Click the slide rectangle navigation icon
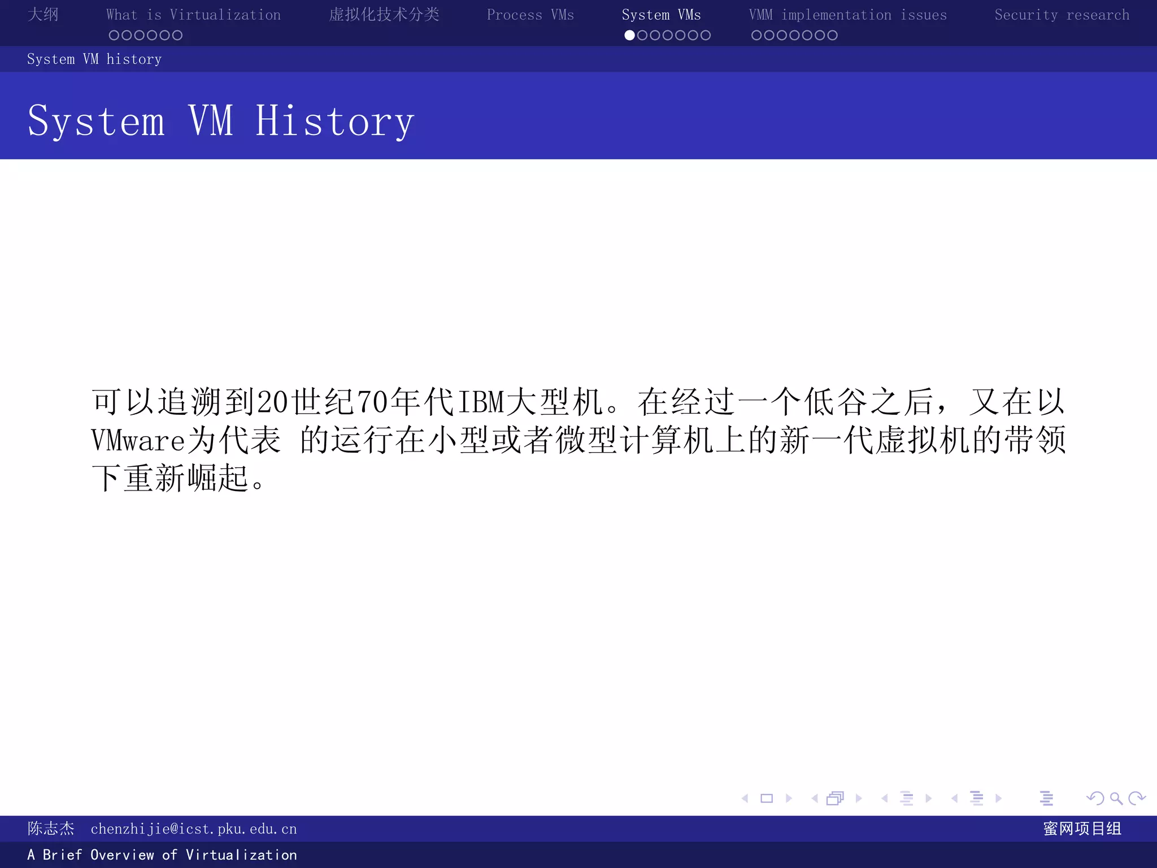Screen dimensions: 1157x868 click(x=767, y=798)
